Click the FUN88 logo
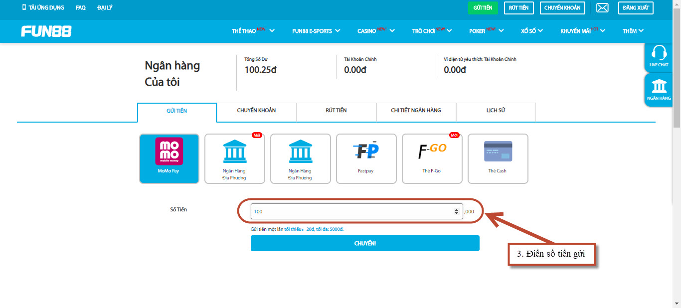 tap(46, 31)
